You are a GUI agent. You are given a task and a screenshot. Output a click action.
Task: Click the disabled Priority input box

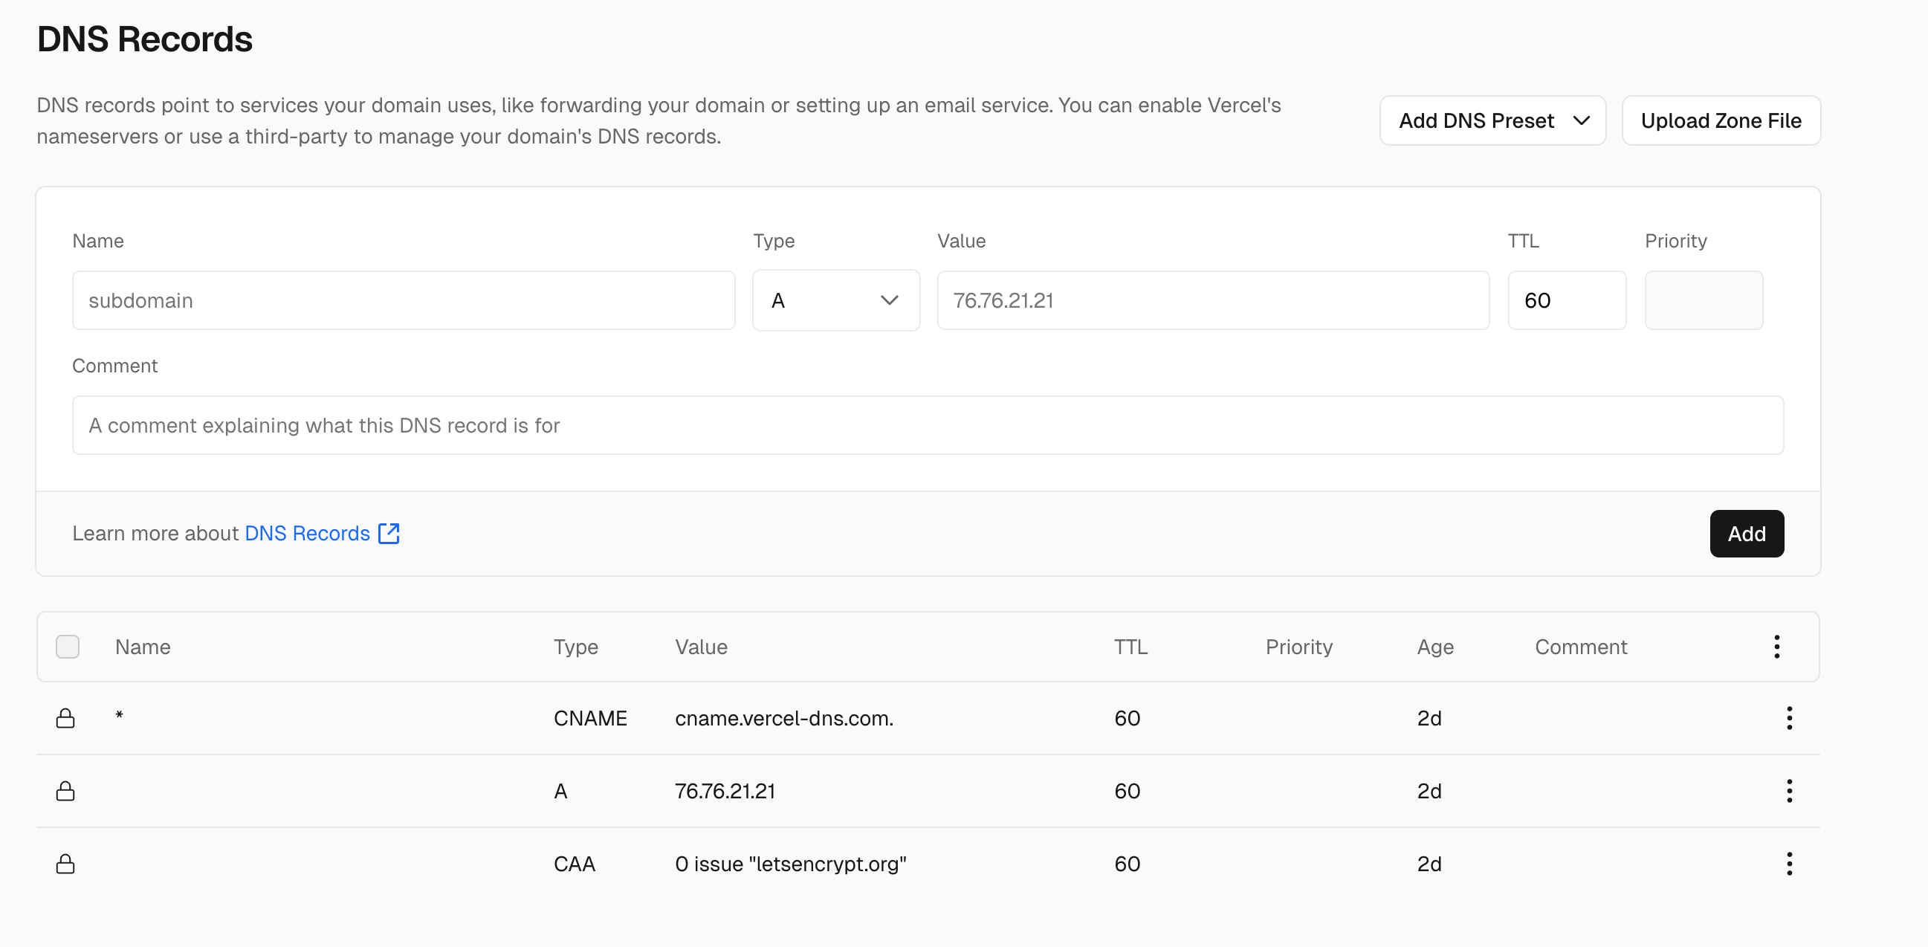(x=1704, y=300)
